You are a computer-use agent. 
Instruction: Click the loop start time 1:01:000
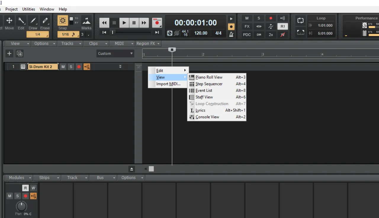(325, 26)
